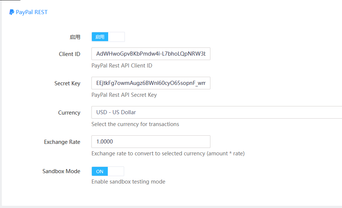Image resolution: width=342 pixels, height=208 pixels.
Task: Click the currency selection help text
Action: pyautogui.click(x=135, y=124)
